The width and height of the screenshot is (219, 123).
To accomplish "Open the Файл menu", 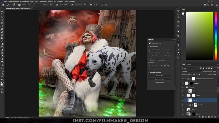I will click(5, 1).
